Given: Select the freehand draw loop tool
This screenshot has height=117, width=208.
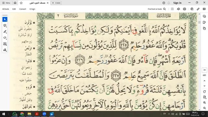Looking at the screenshot, I should tap(5, 38).
